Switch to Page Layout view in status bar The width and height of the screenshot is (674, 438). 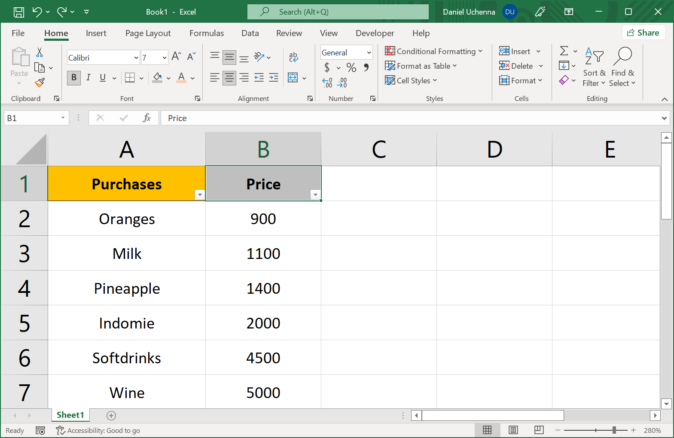click(x=513, y=430)
